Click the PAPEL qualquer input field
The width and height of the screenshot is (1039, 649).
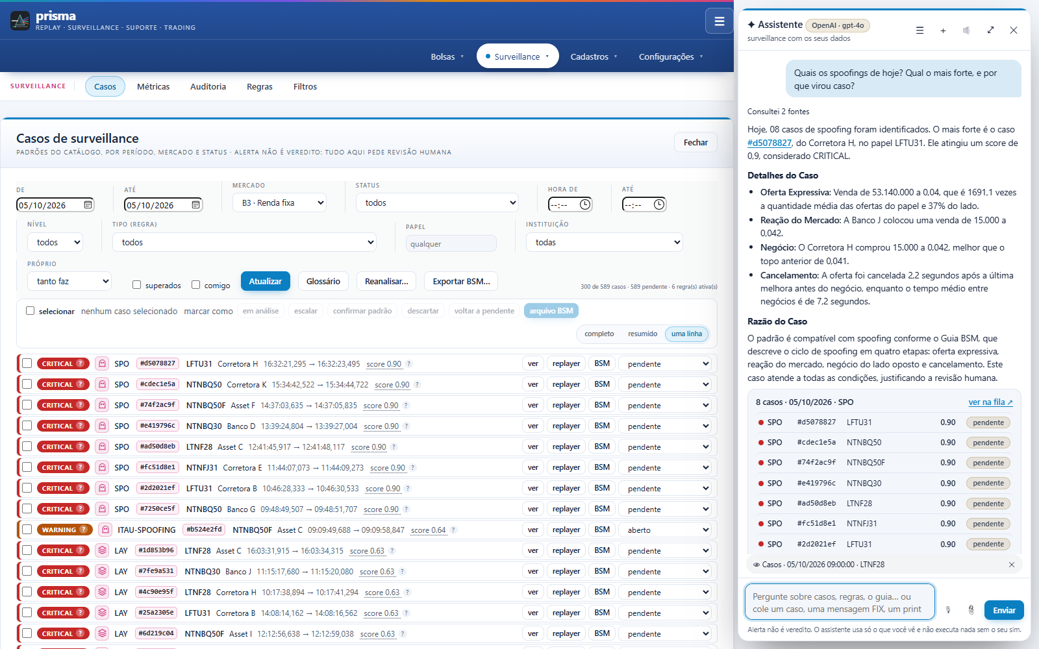click(x=451, y=243)
